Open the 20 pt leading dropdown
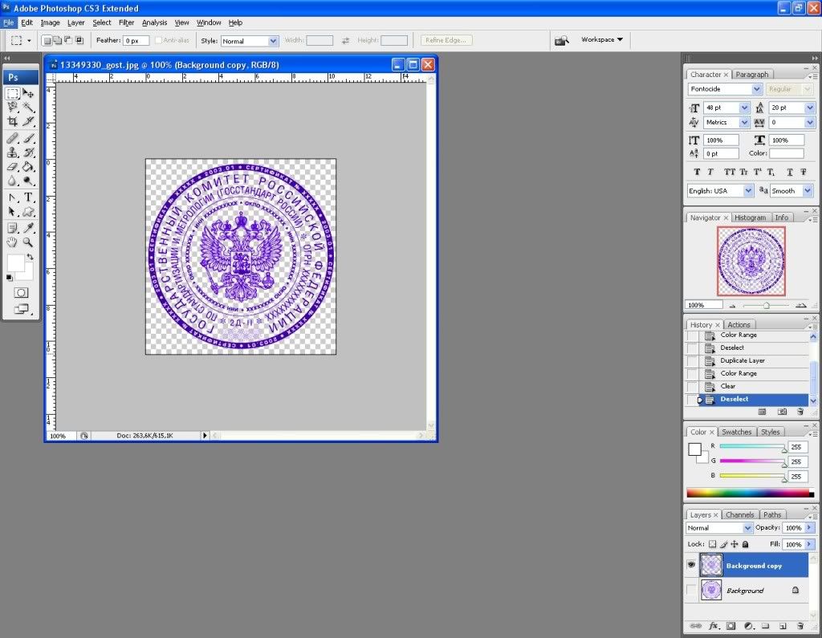This screenshot has height=638, width=822. click(x=810, y=108)
